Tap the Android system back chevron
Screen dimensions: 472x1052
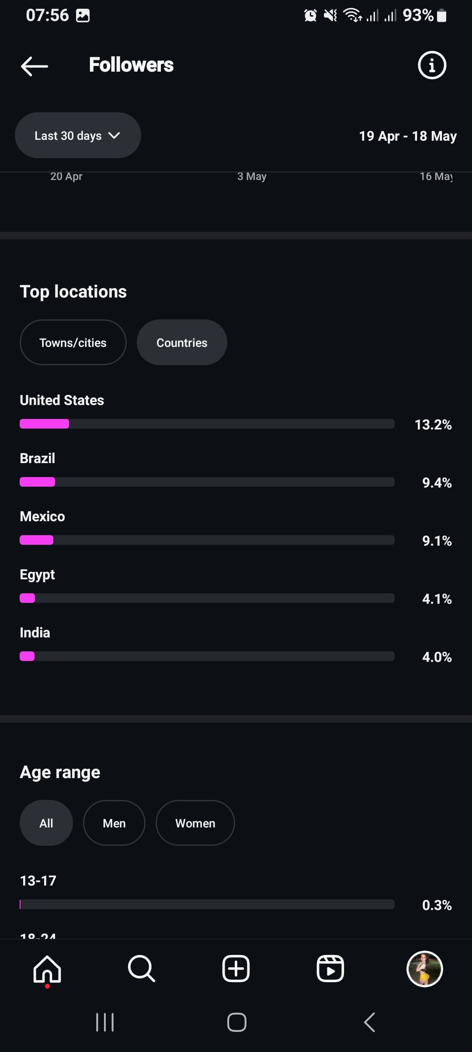(369, 1022)
